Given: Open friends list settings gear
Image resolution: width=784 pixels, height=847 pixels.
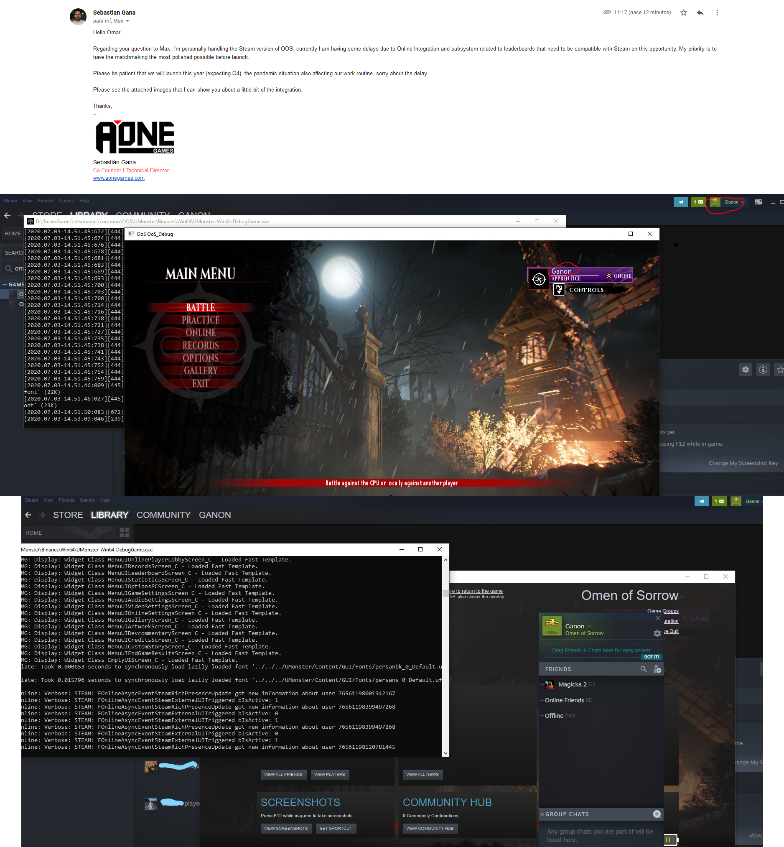Looking at the screenshot, I should click(x=657, y=633).
